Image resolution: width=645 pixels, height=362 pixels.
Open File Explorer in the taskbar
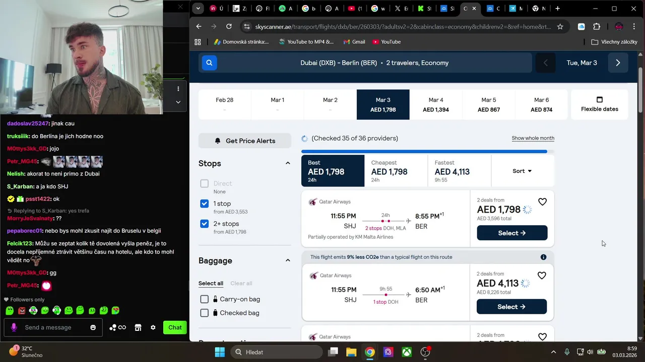(x=351, y=352)
